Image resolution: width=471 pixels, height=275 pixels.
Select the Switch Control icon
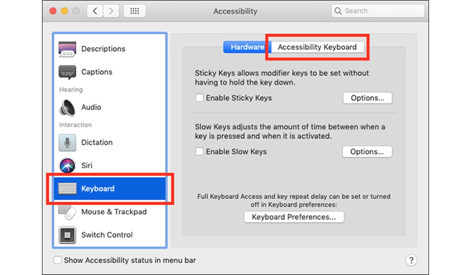pyautogui.click(x=107, y=235)
